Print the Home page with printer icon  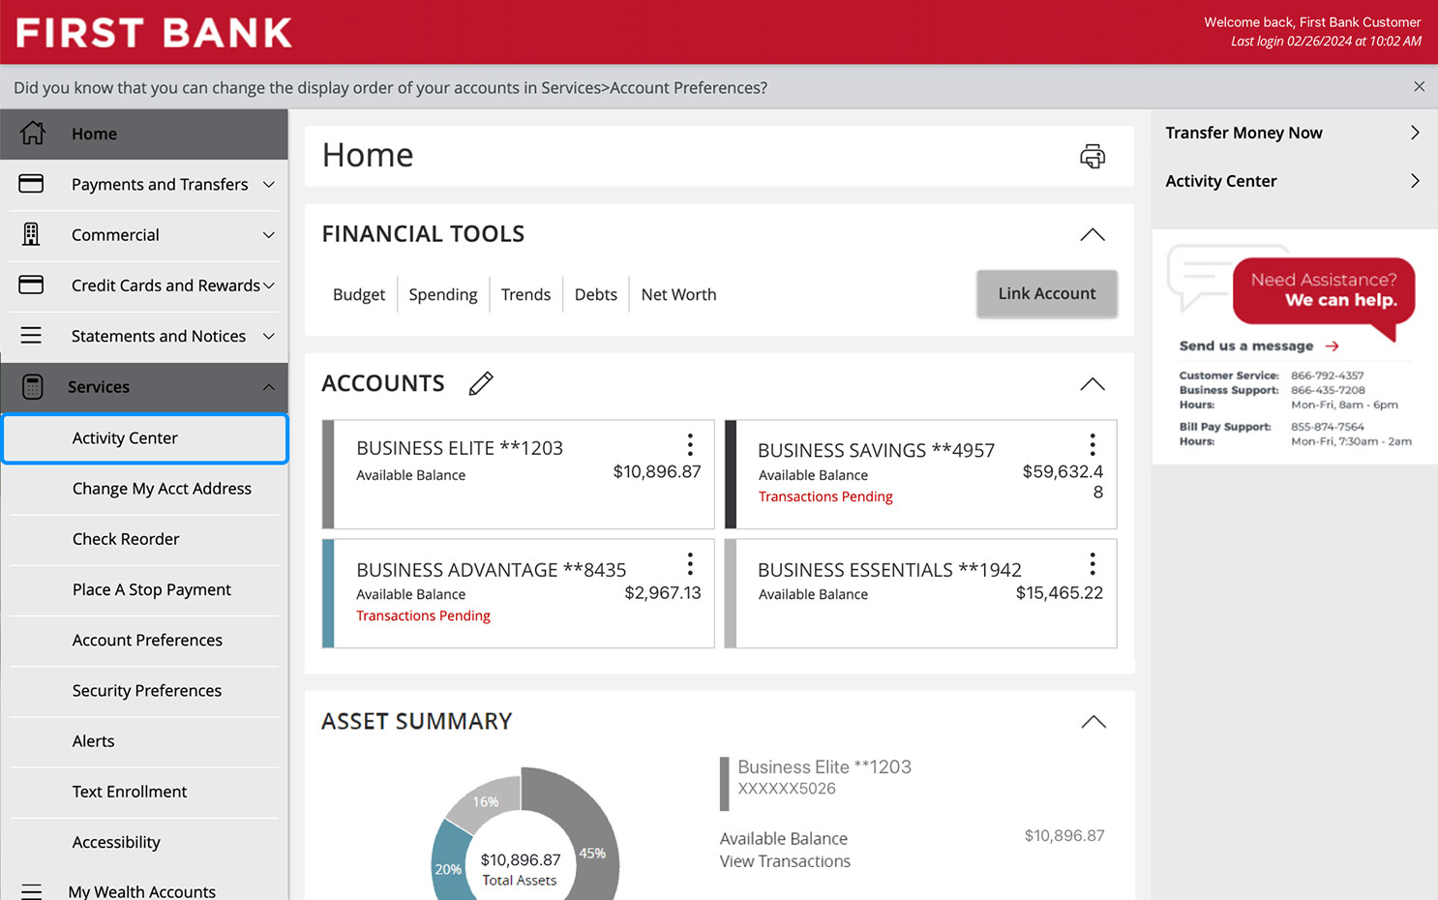[x=1093, y=156]
